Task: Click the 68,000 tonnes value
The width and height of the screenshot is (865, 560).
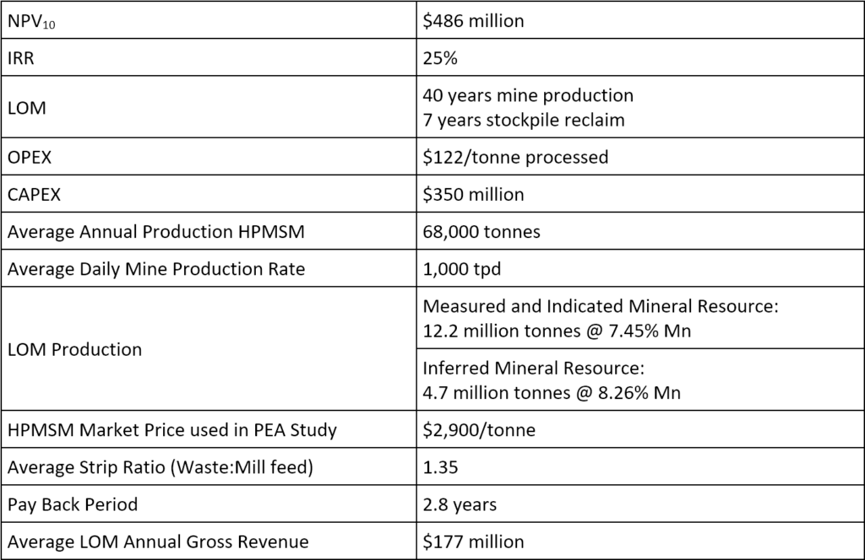Action: coord(481,231)
